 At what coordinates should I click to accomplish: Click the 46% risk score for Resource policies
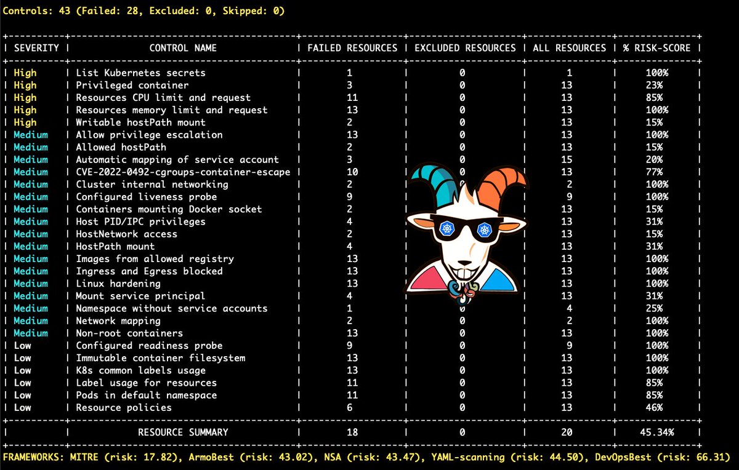pos(655,407)
